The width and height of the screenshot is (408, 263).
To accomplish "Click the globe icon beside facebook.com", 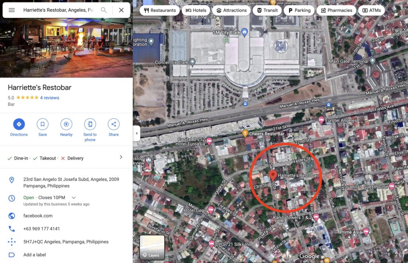I will coord(12,216).
